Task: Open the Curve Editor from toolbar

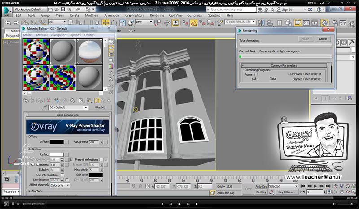Action: click(306, 23)
